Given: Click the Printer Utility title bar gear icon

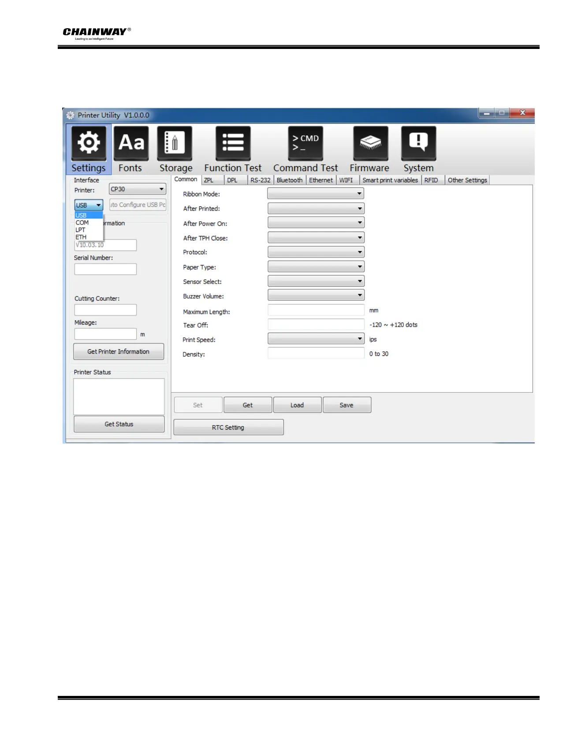Looking at the screenshot, I should tap(70, 116).
